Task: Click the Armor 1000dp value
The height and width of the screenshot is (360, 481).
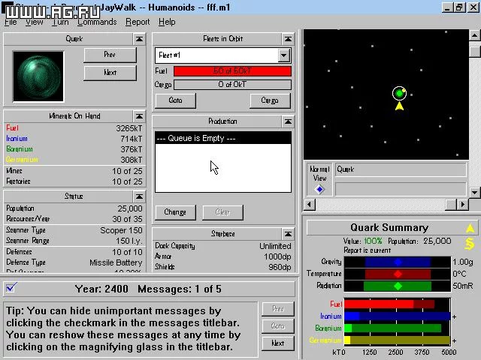Action: point(277,256)
